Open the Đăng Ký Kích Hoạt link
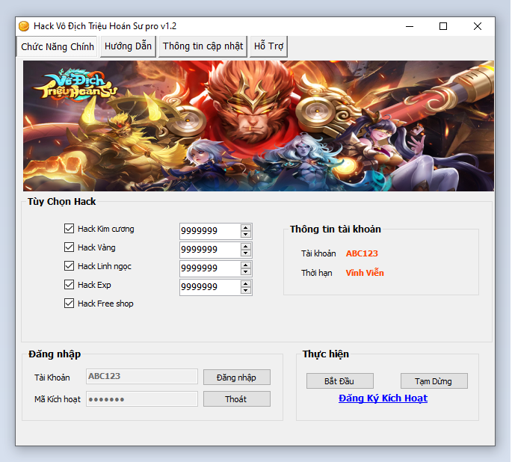The image size is (512, 462). pos(383,398)
